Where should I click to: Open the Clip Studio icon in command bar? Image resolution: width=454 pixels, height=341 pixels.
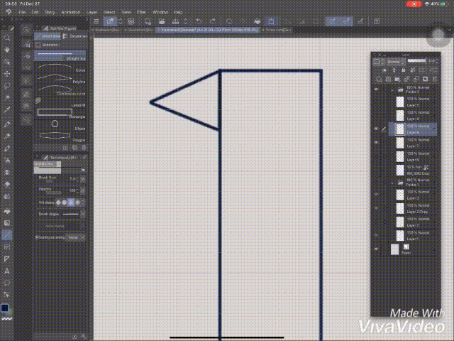point(131,21)
